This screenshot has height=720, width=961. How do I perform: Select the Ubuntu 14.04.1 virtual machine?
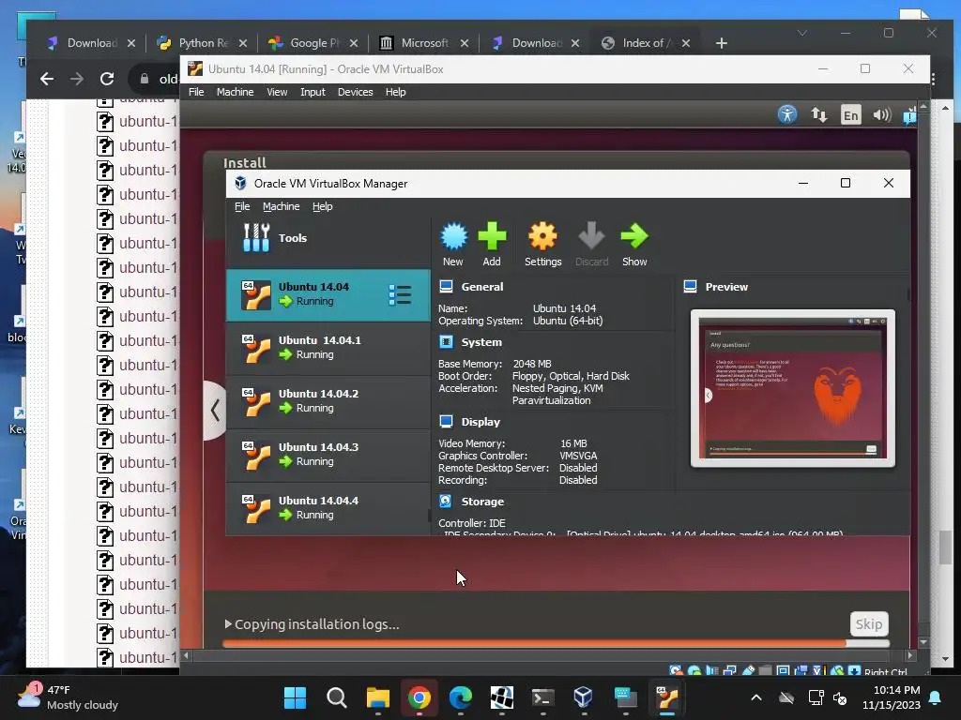click(x=328, y=349)
